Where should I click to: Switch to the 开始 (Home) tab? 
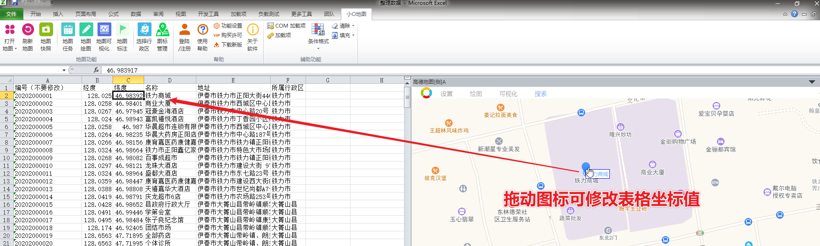point(36,14)
